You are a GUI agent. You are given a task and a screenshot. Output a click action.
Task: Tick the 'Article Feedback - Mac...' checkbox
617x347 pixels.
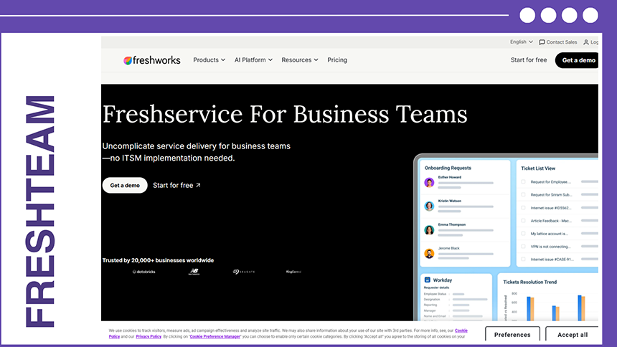(523, 221)
